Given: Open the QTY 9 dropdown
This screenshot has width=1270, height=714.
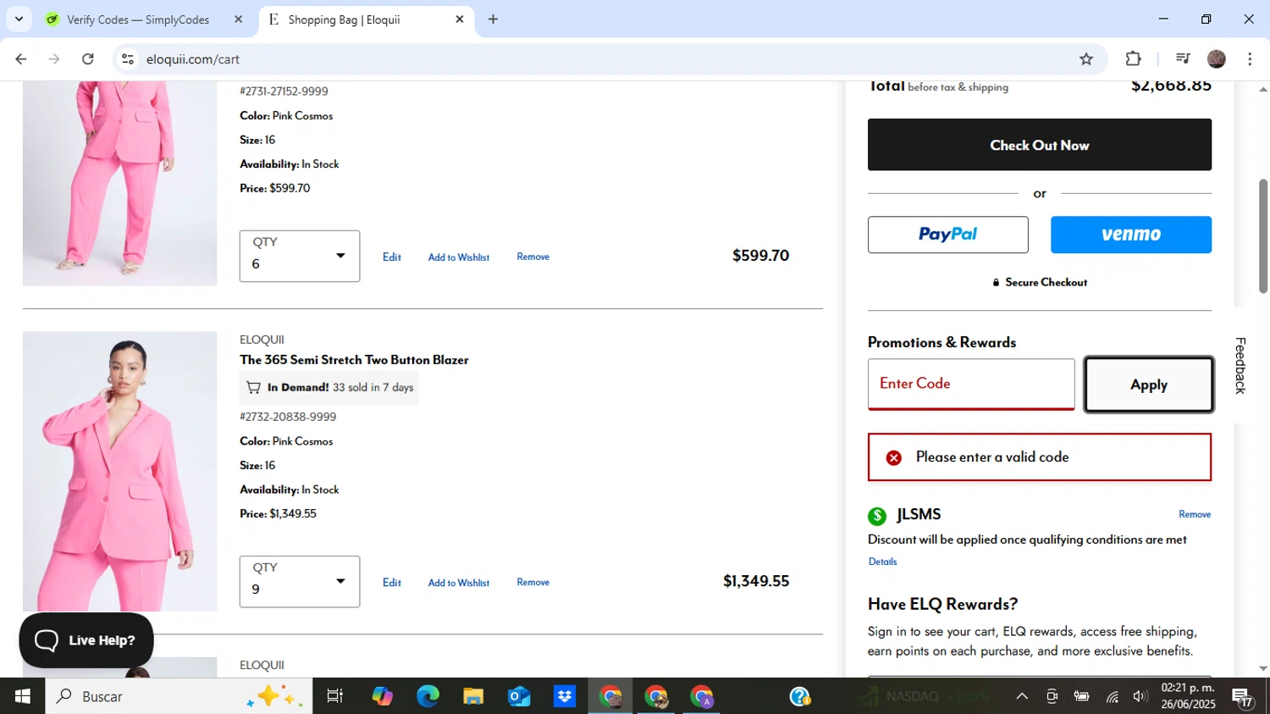Looking at the screenshot, I should (300, 581).
